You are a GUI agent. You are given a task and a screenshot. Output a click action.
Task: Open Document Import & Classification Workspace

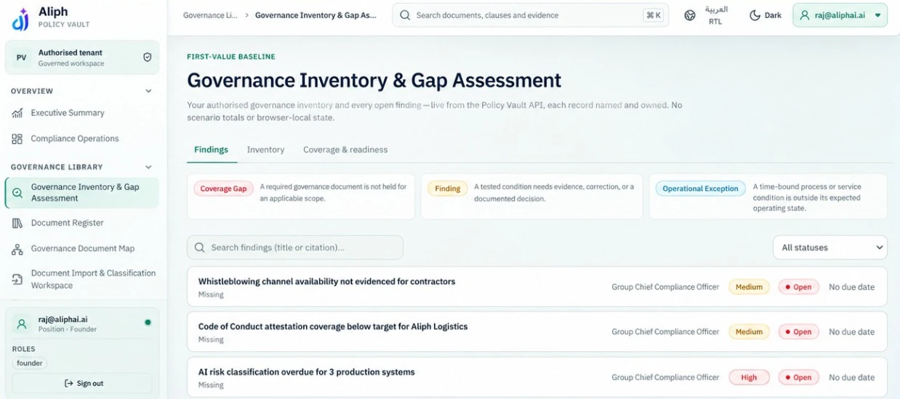(82, 279)
